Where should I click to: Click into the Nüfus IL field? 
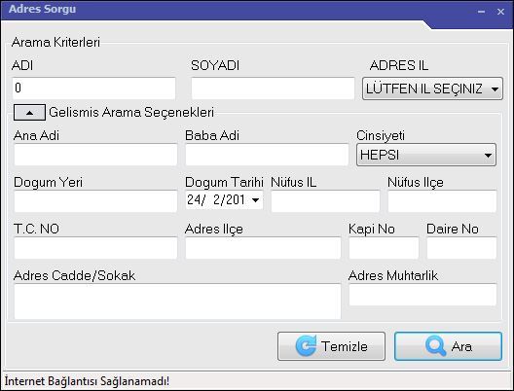(325, 201)
